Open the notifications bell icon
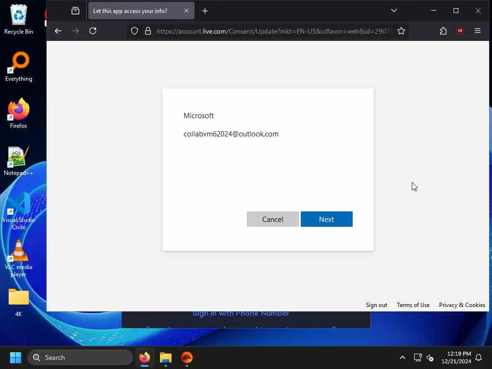 coord(479,357)
